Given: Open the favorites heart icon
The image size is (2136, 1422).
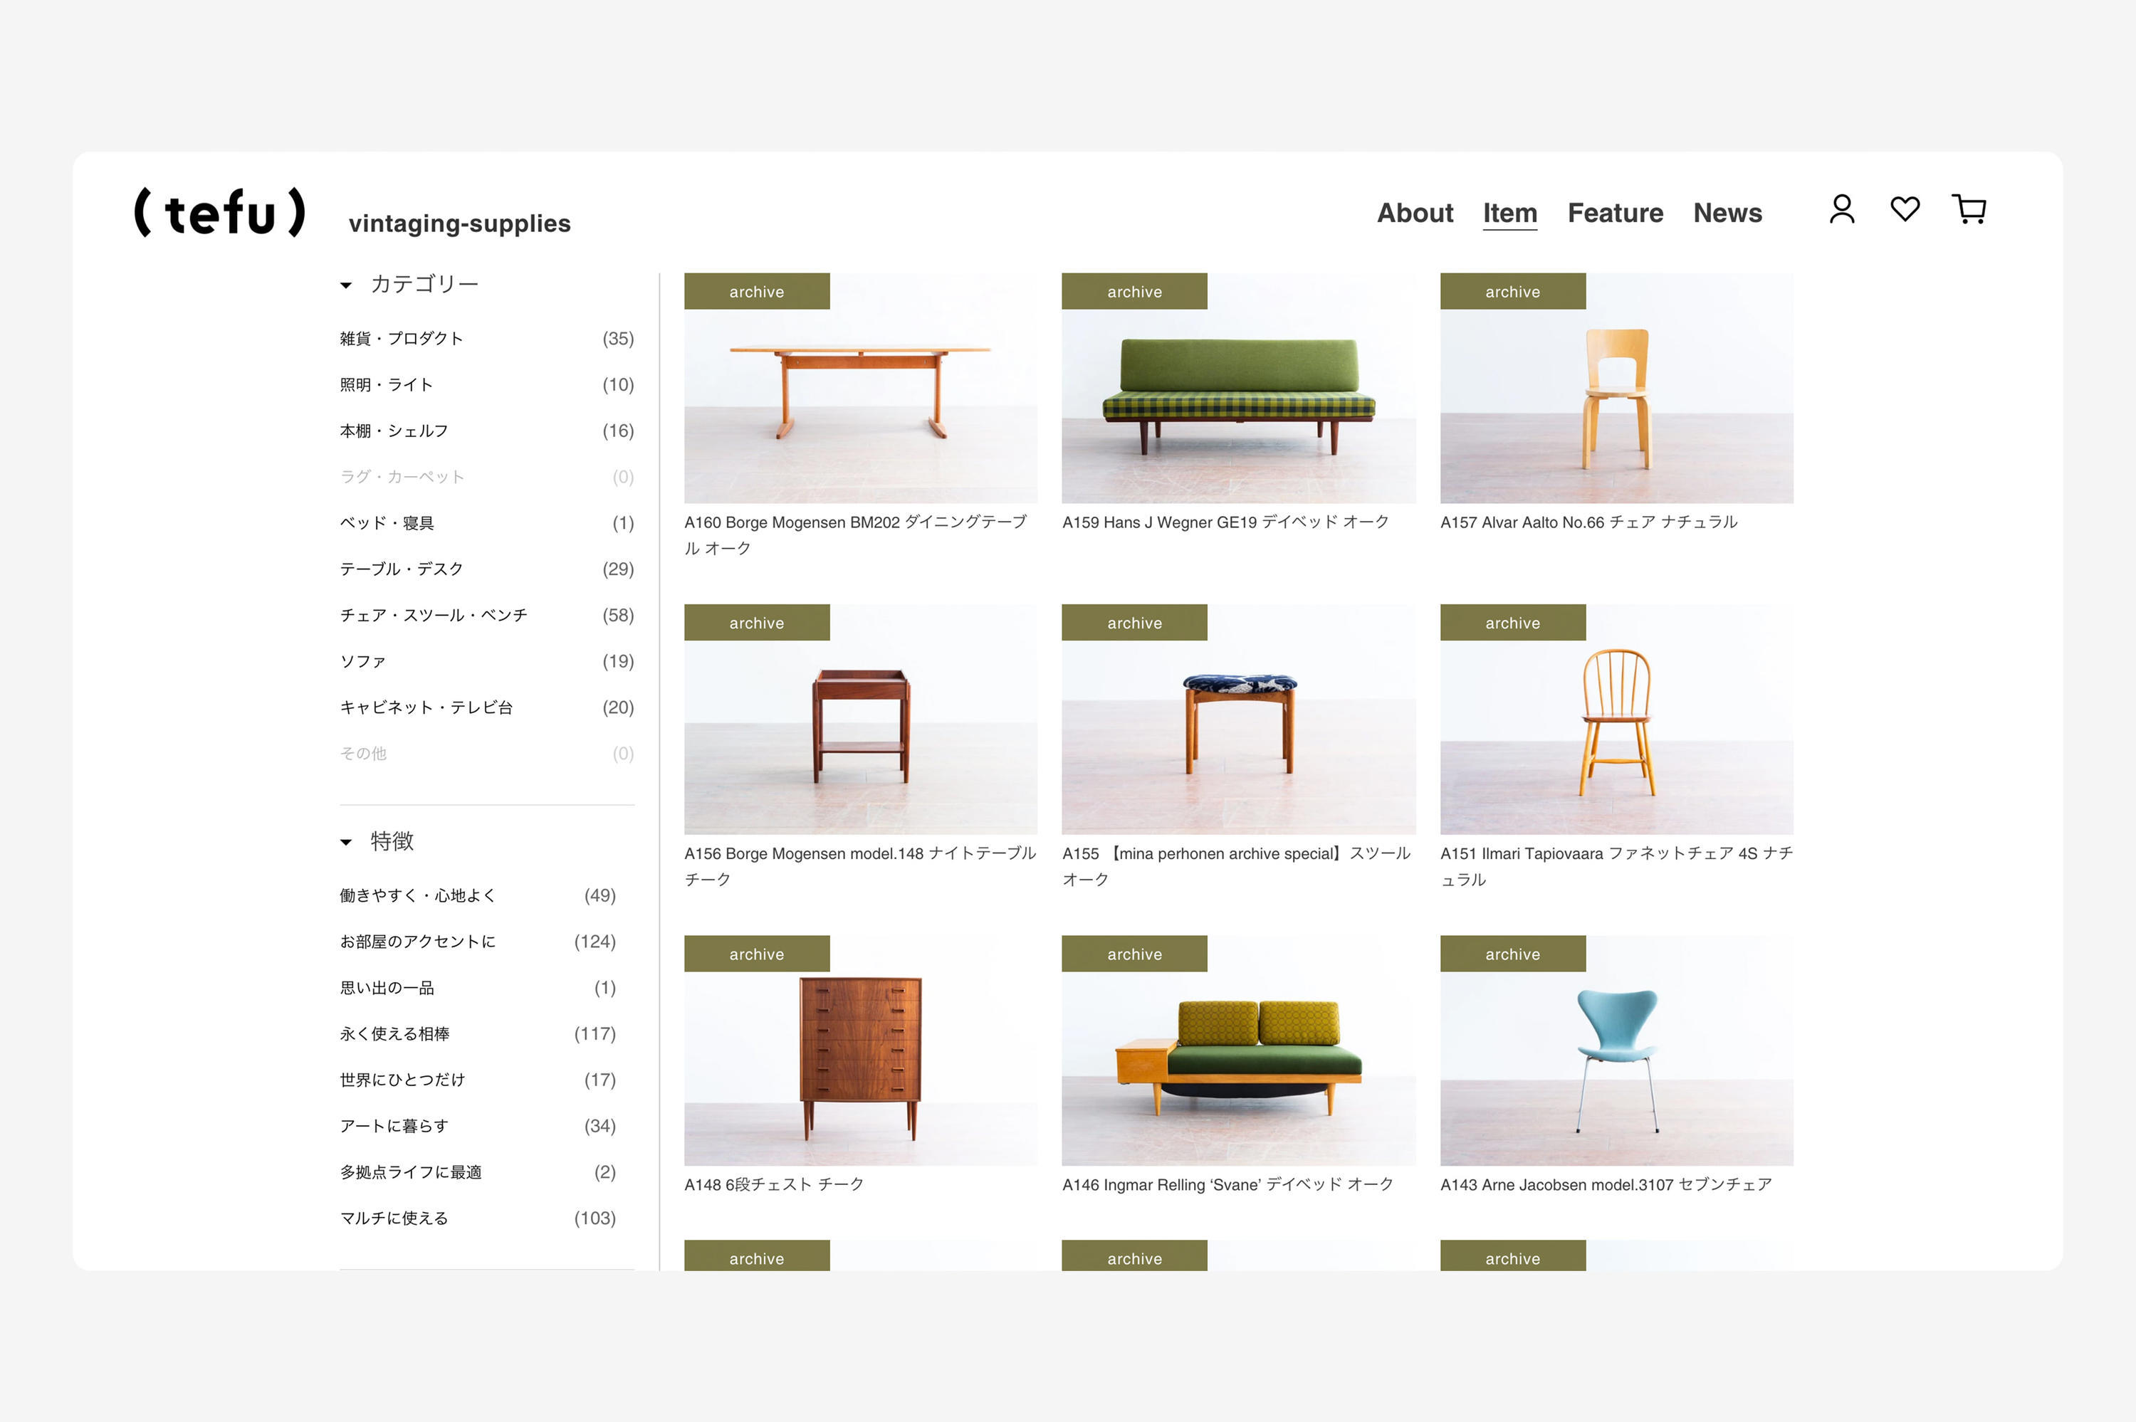Looking at the screenshot, I should [1905, 209].
